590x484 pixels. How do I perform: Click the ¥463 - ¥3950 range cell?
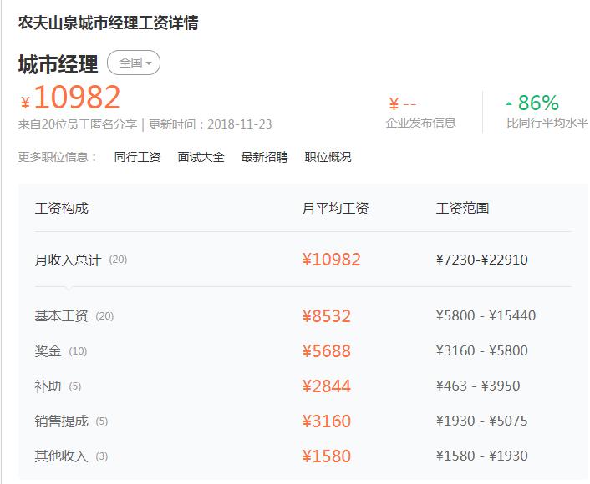[x=478, y=386]
